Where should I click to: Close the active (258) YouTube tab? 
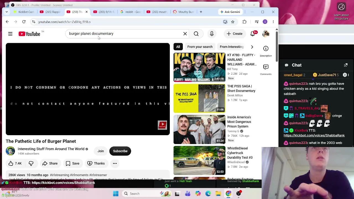pos(87,12)
